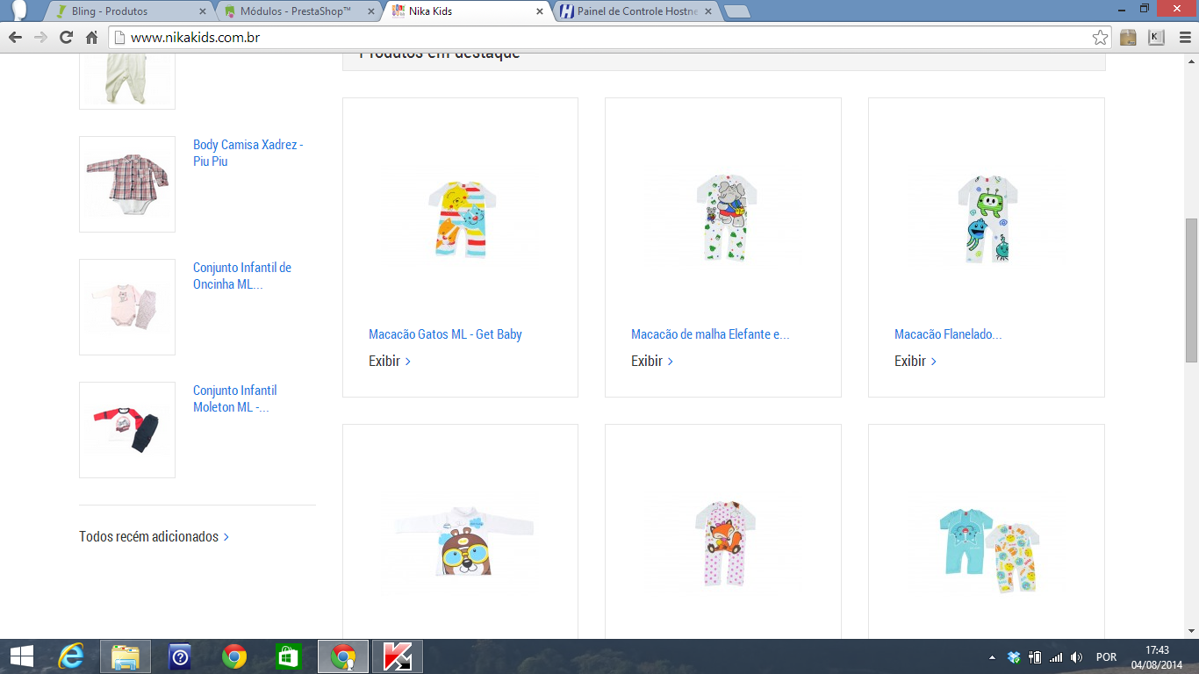1199x674 pixels.
Task: Click the red Moleton set thumbnail
Action: click(x=127, y=430)
